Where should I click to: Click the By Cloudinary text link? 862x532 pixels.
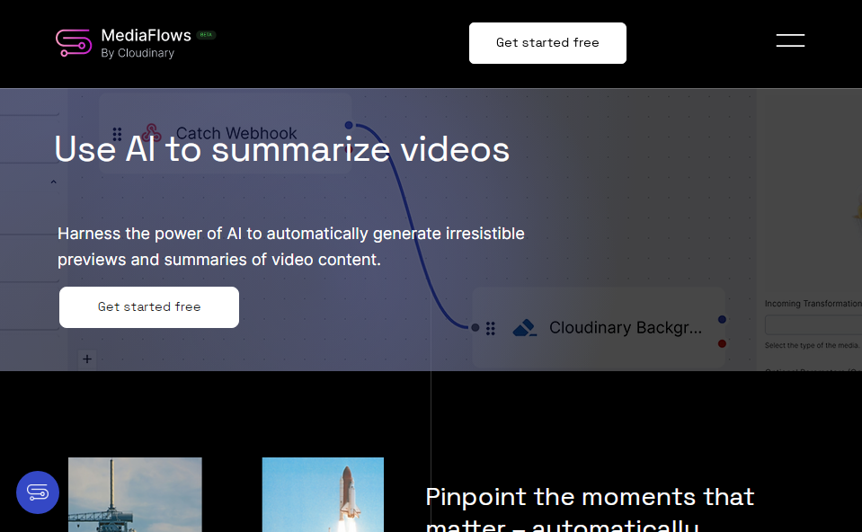[x=138, y=53]
